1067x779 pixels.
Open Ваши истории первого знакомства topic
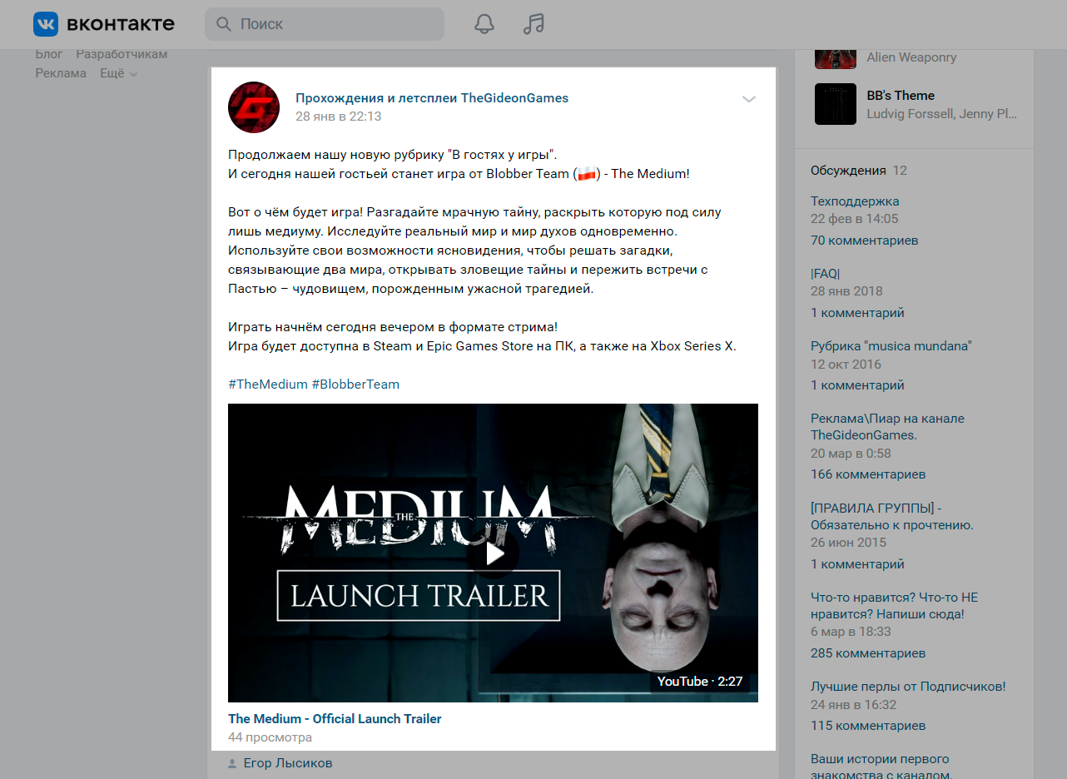point(881,767)
